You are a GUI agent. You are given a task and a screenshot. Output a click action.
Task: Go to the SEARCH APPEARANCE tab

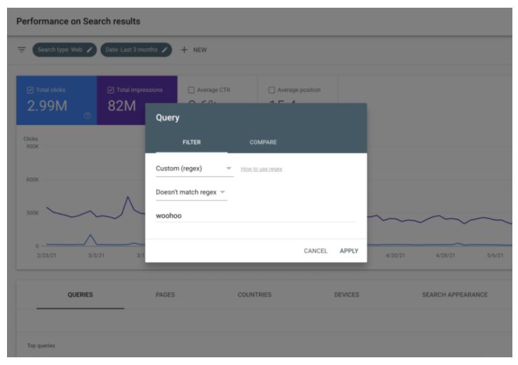pos(454,294)
